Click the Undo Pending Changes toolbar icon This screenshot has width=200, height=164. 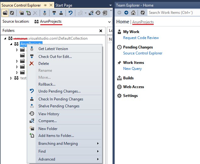[x=71, y=13]
